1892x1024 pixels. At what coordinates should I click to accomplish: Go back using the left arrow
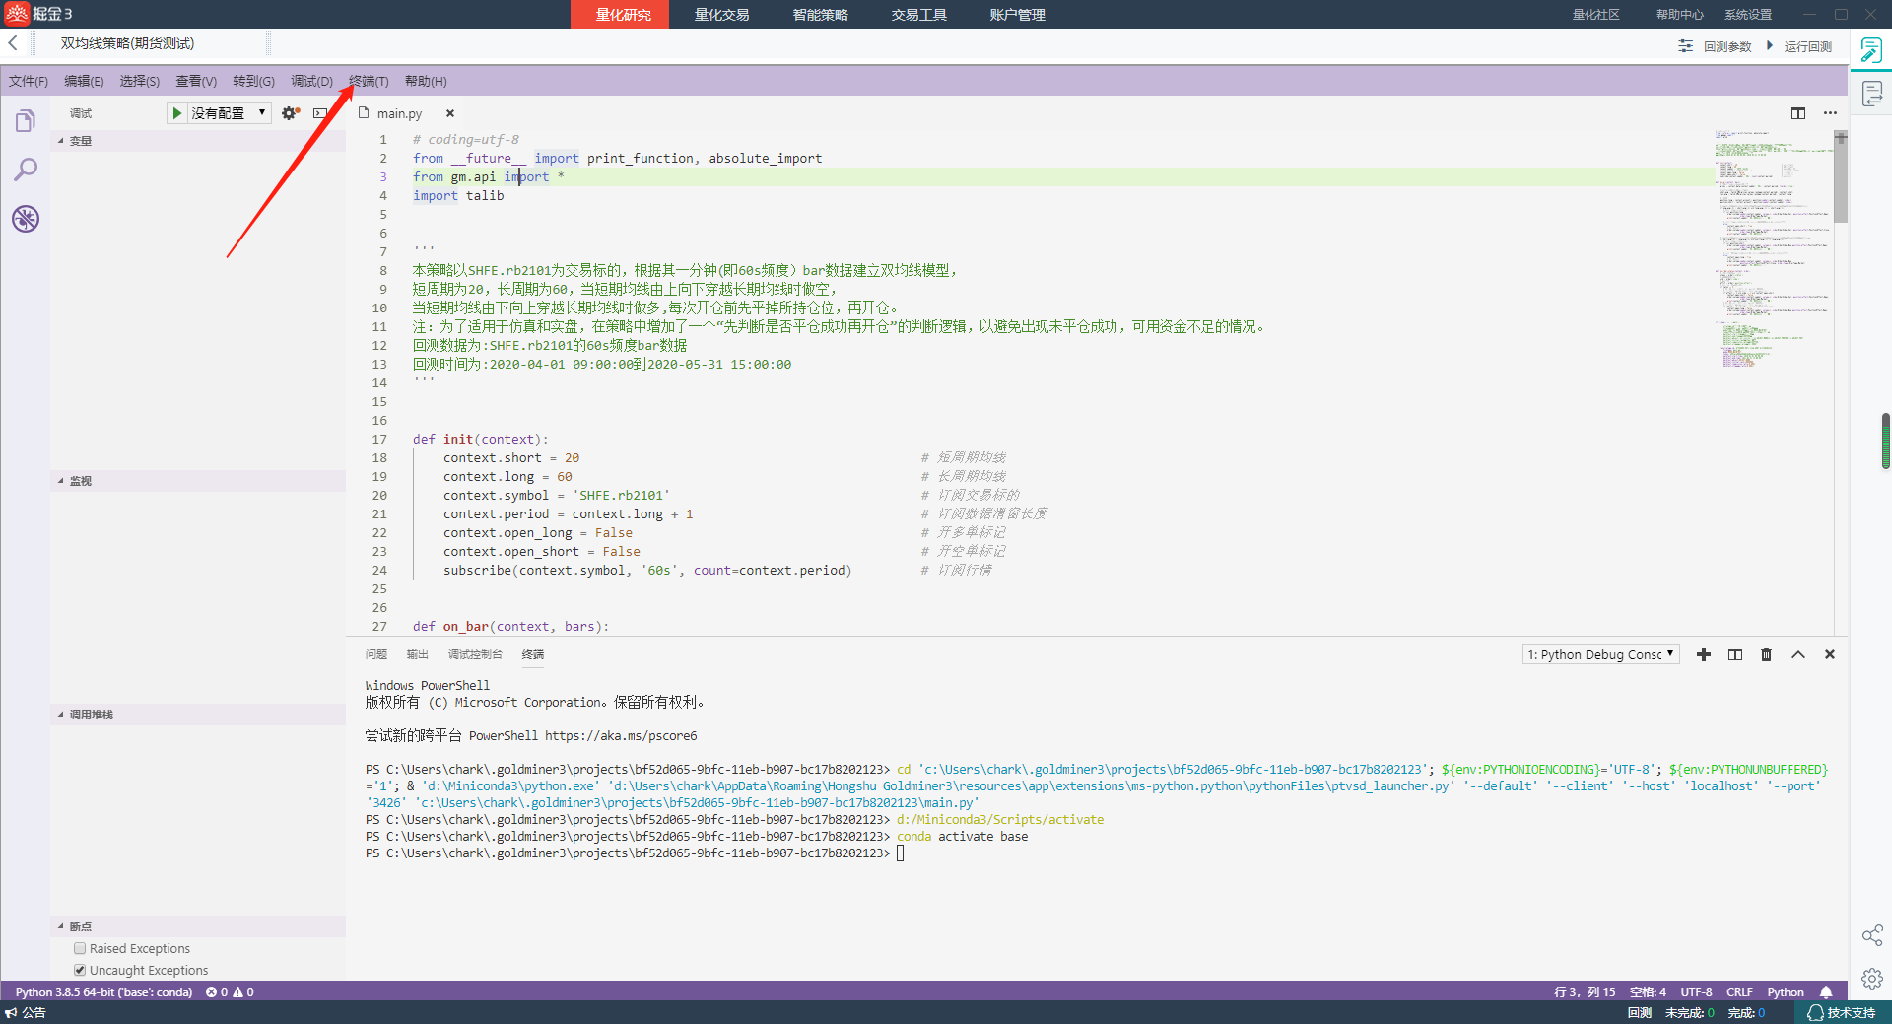(13, 43)
